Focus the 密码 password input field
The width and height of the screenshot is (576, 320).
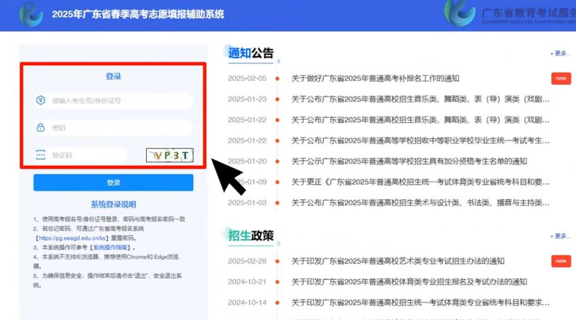pyautogui.click(x=119, y=128)
